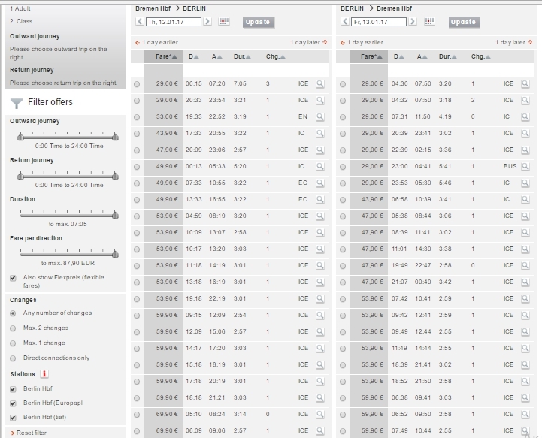
Task: Go to previous day for return date
Action: [x=344, y=22]
